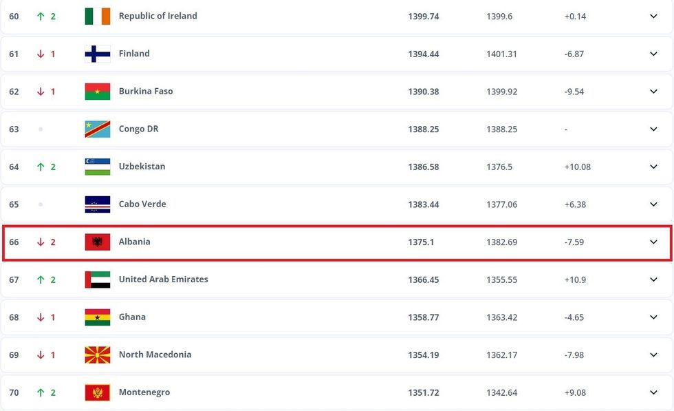Click the Uzbekistan flag icon
The height and width of the screenshot is (411, 674).
pos(97,167)
